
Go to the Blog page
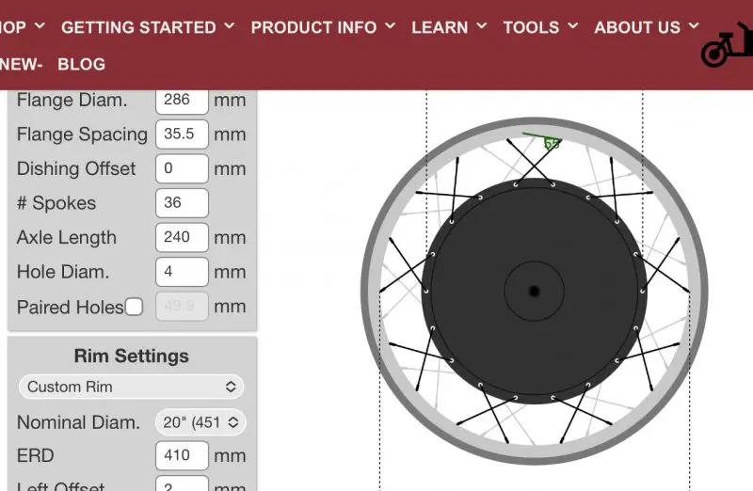81,64
